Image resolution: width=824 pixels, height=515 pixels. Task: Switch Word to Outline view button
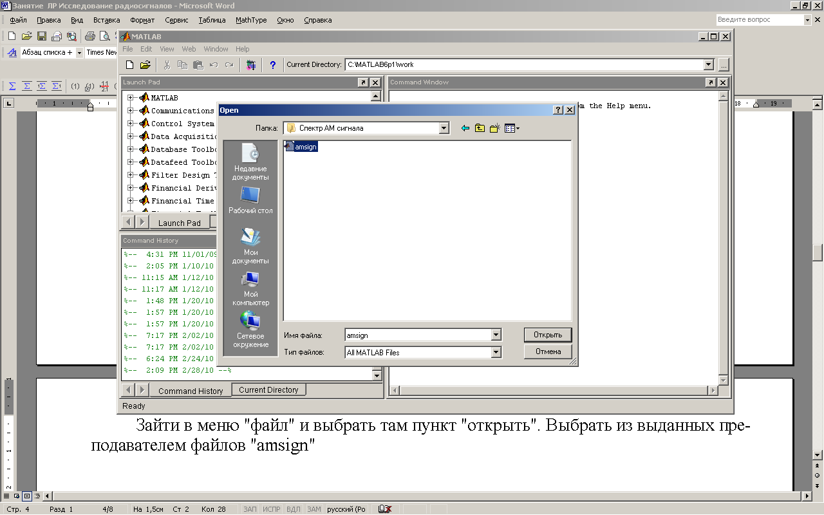(x=37, y=496)
